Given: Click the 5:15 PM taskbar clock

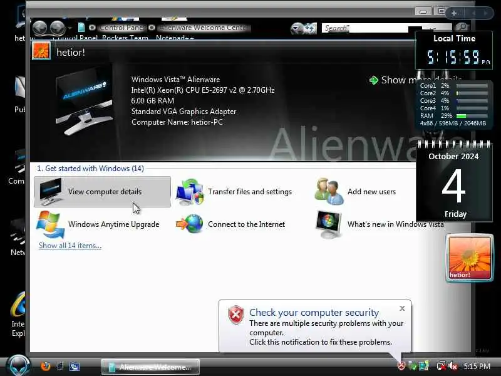Looking at the screenshot, I should tap(477, 366).
